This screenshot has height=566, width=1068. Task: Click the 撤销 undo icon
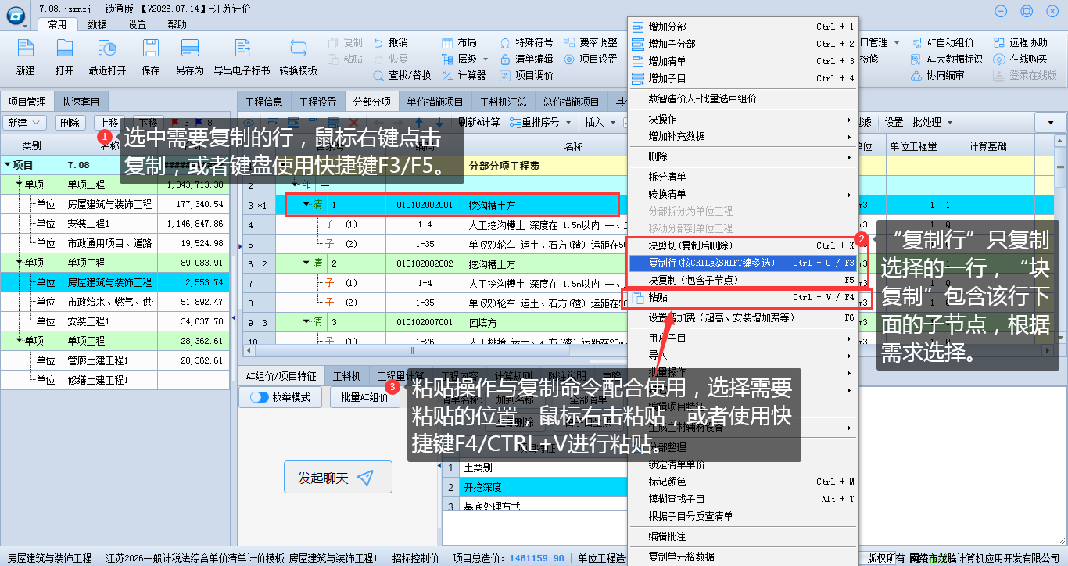378,42
